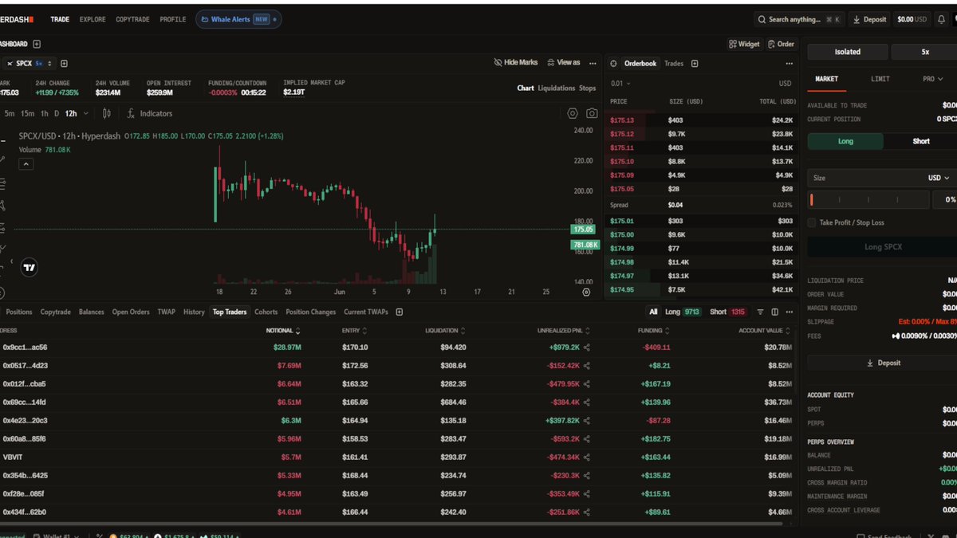957x538 pixels.
Task: Select Long side
Action: coord(845,141)
